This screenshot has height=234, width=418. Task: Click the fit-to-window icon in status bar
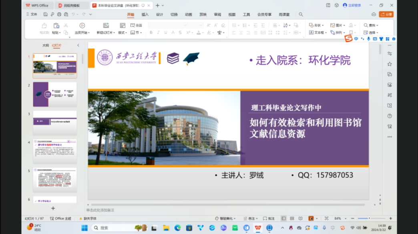point(326,218)
